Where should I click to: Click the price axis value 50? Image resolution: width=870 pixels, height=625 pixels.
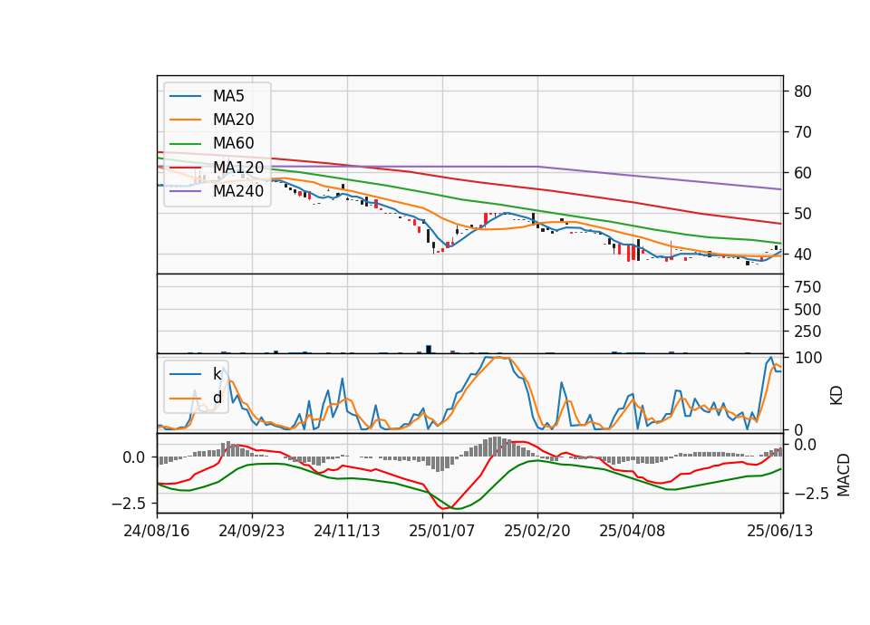point(802,214)
